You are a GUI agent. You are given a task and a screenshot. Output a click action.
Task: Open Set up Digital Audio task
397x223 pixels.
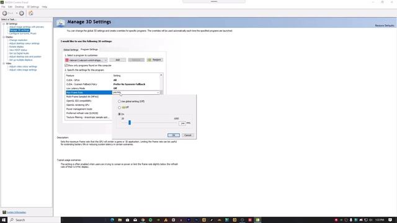(x=19, y=53)
